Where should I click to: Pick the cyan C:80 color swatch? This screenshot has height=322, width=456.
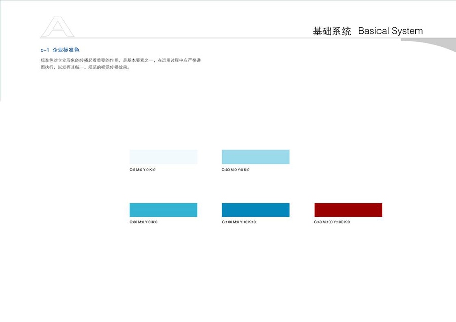[x=163, y=210]
